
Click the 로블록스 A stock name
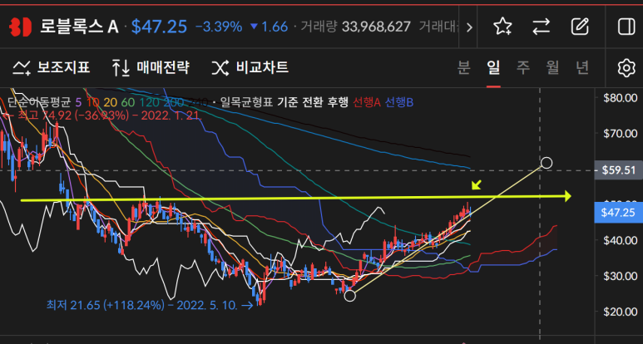tap(79, 27)
